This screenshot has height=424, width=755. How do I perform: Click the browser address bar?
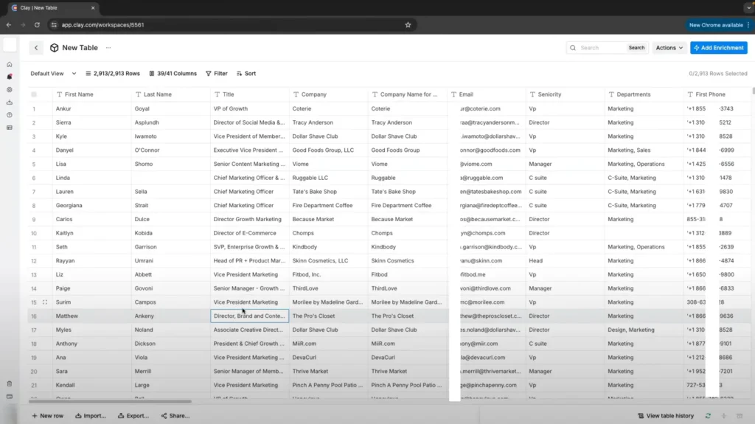pyautogui.click(x=231, y=24)
